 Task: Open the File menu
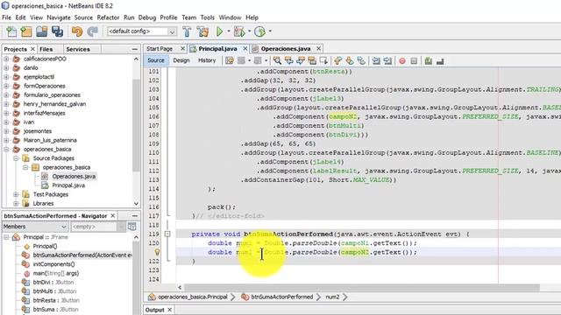tap(6, 17)
